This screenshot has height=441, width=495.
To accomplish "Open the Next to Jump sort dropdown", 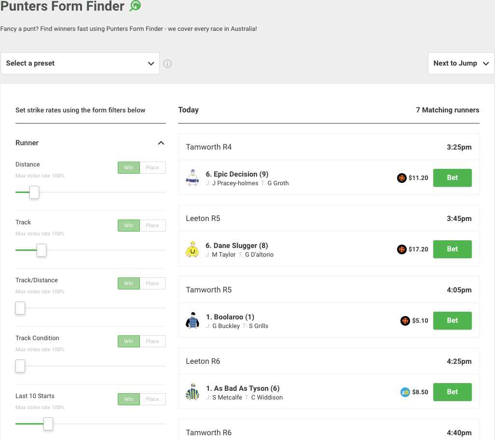I will 461,63.
